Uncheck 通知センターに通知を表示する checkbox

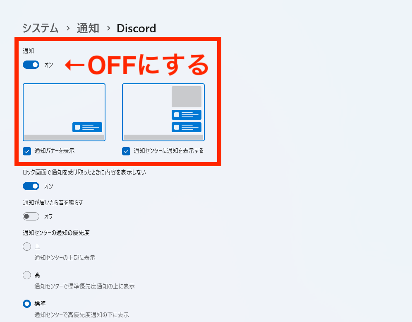coord(126,151)
